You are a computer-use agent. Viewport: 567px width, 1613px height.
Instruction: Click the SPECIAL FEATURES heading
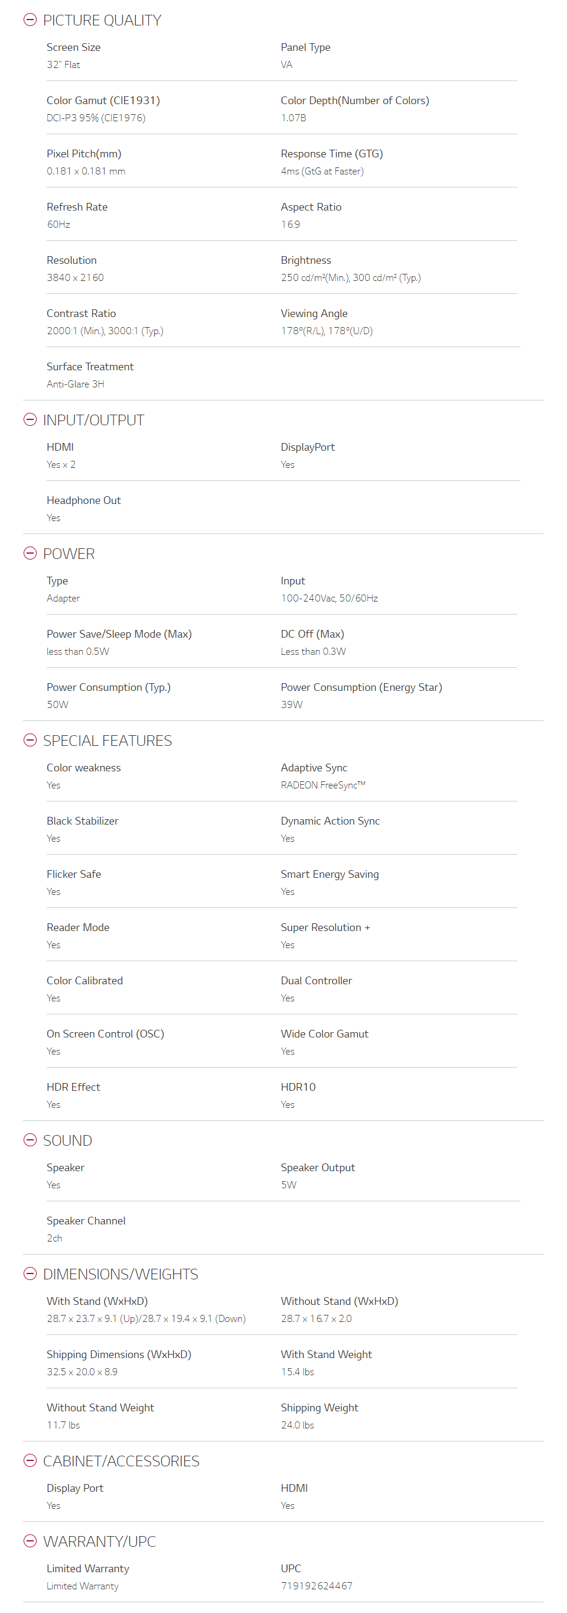pos(107,741)
